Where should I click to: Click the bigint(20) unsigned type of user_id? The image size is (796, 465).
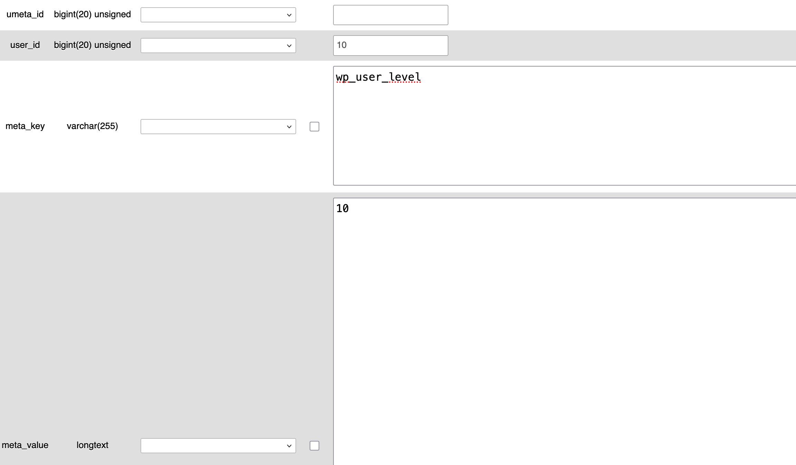coord(93,45)
